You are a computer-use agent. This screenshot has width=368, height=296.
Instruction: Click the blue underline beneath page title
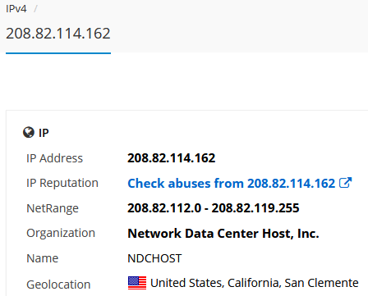(x=58, y=53)
